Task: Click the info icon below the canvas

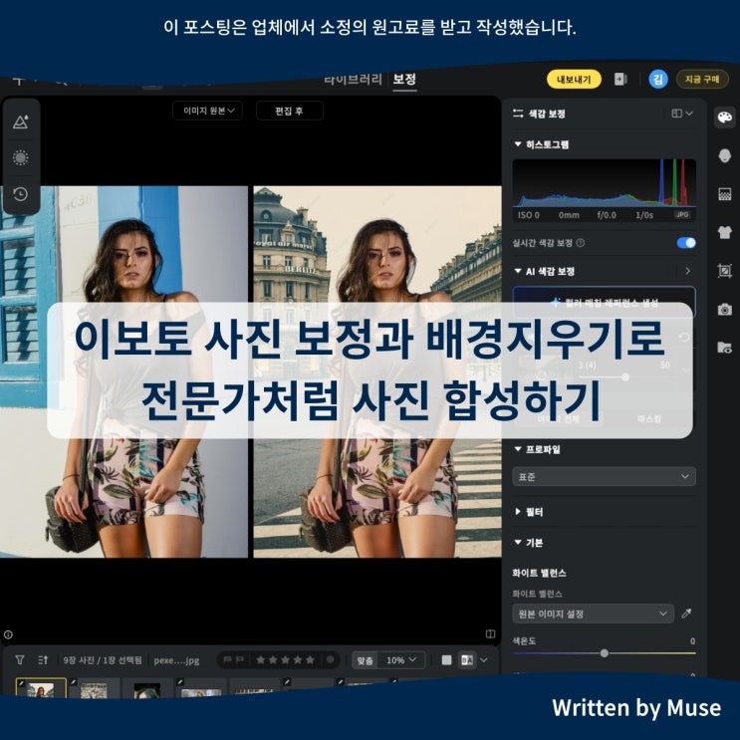Action: (8, 634)
